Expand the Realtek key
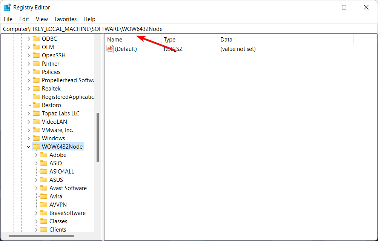This screenshot has width=378, height=241. (x=29, y=89)
